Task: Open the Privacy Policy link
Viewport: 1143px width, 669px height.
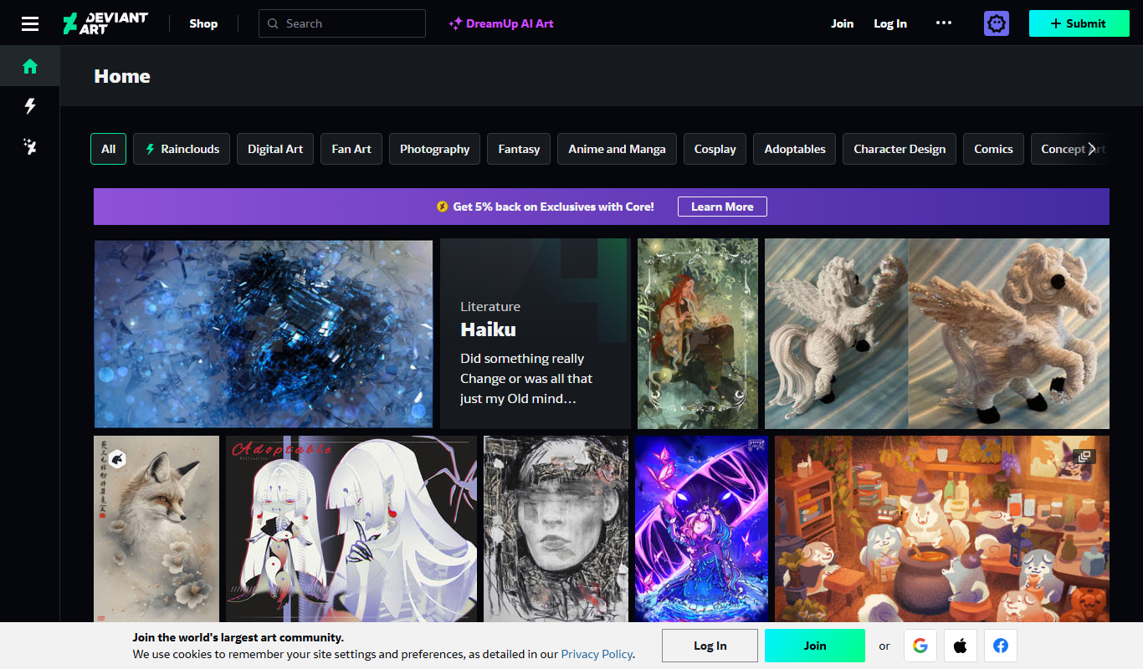Action: 597,654
